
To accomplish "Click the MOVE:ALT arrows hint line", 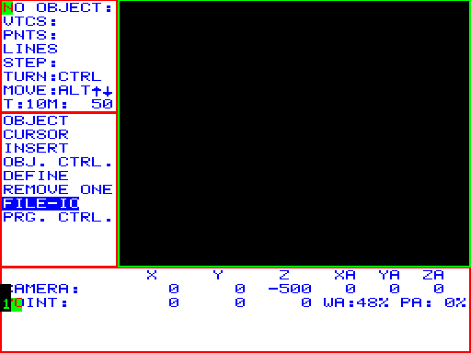I will point(58,90).
